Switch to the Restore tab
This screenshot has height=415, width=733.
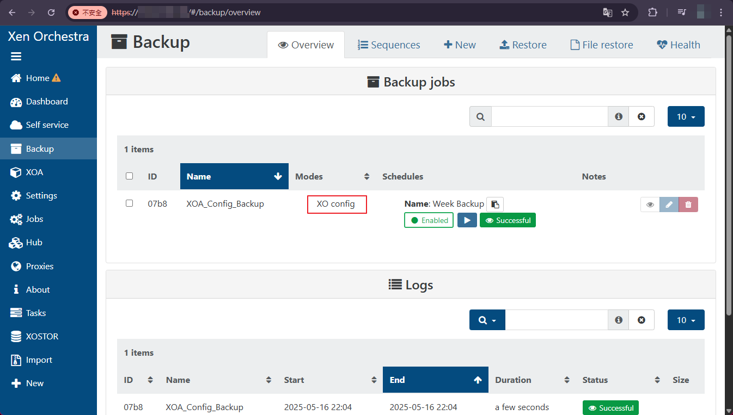pos(523,45)
